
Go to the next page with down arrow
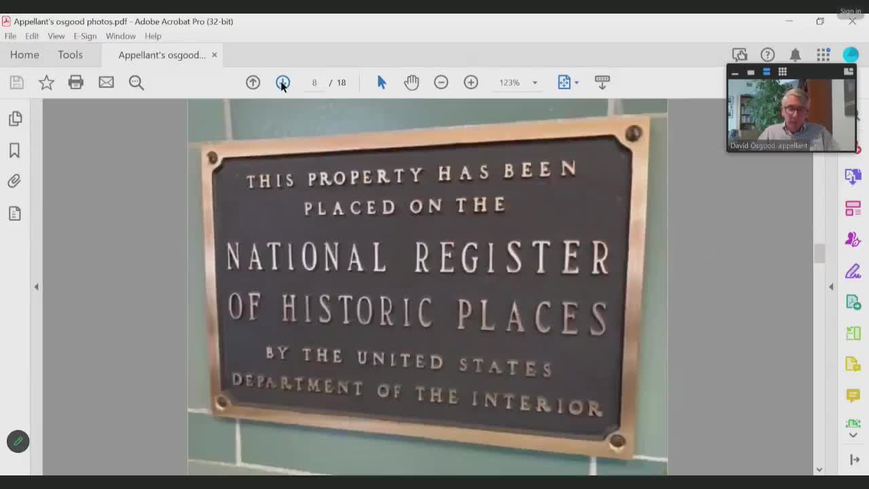(x=282, y=82)
